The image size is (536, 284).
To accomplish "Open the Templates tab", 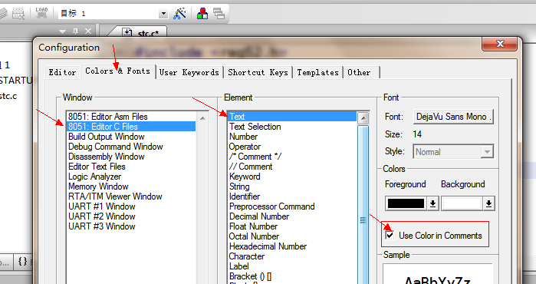I will [317, 72].
